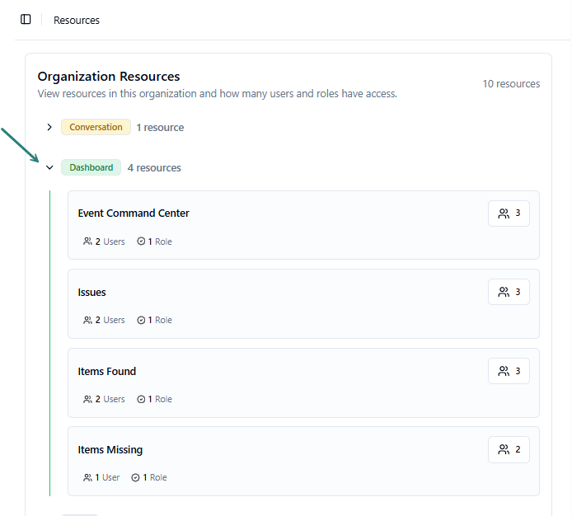Open Items Found access count button

tap(509, 371)
